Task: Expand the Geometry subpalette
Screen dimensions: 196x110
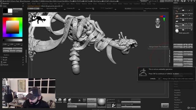Action: 177,90
